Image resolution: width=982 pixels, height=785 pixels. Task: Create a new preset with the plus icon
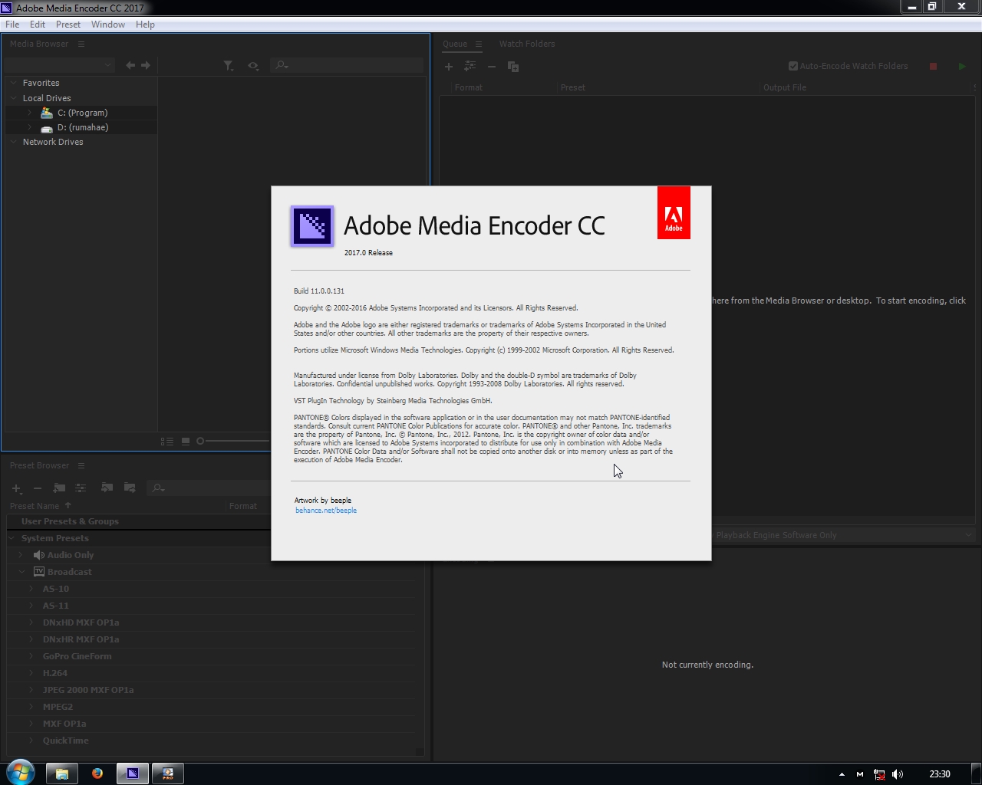coord(16,488)
